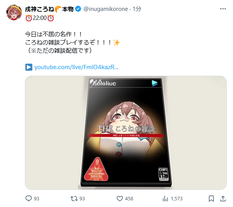Open the reply icon with 93 comments

pyautogui.click(x=28, y=198)
